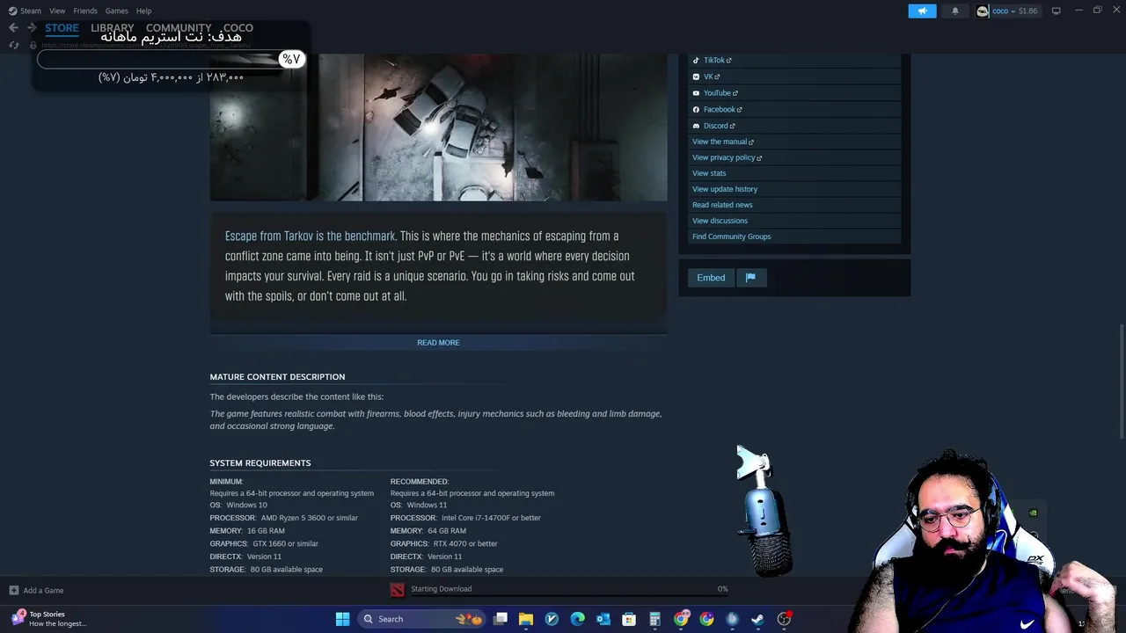Image resolution: width=1126 pixels, height=633 pixels.
Task: Report the game with the flag button
Action: 750,278
